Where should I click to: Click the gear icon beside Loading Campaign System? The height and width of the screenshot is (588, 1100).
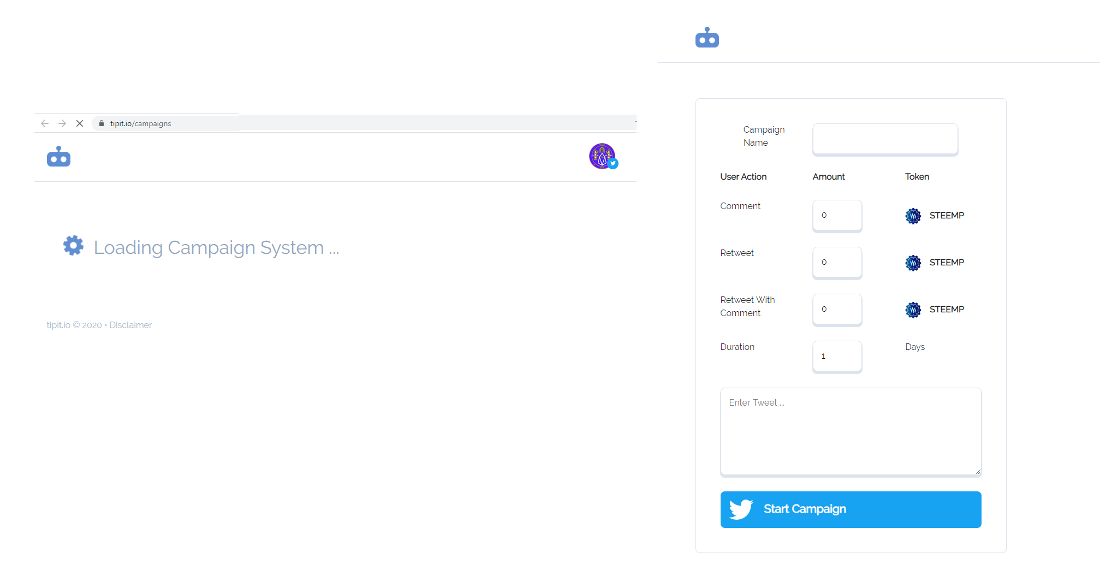73,246
